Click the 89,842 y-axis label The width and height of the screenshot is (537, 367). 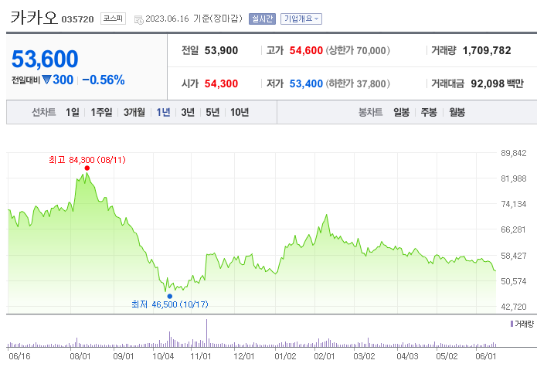513,153
